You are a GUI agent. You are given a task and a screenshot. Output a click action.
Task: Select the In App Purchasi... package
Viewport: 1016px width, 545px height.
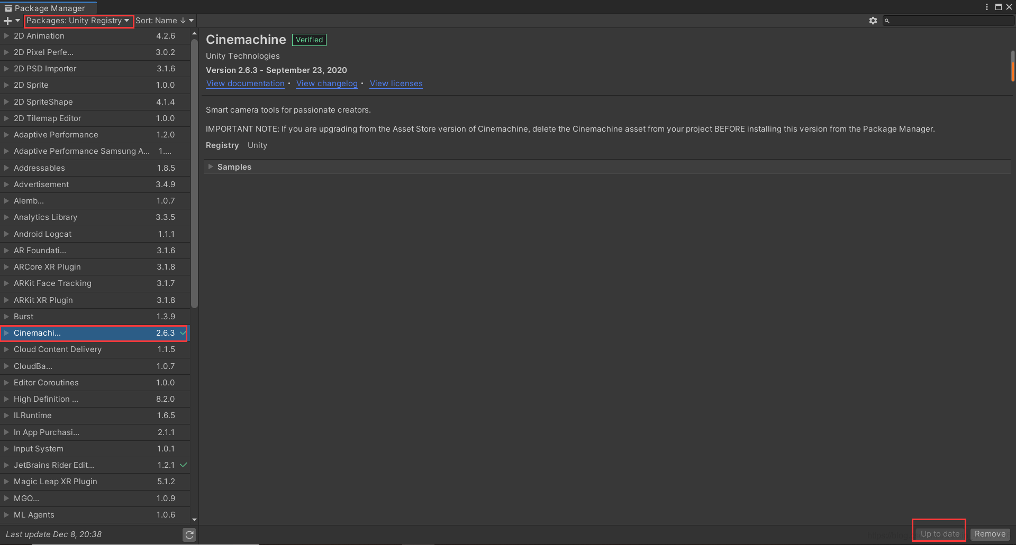pos(95,432)
